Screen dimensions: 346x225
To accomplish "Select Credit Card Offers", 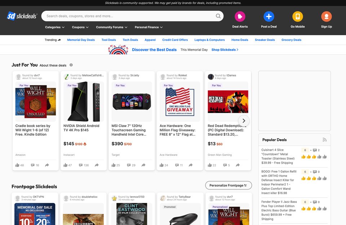I will pos(175,40).
